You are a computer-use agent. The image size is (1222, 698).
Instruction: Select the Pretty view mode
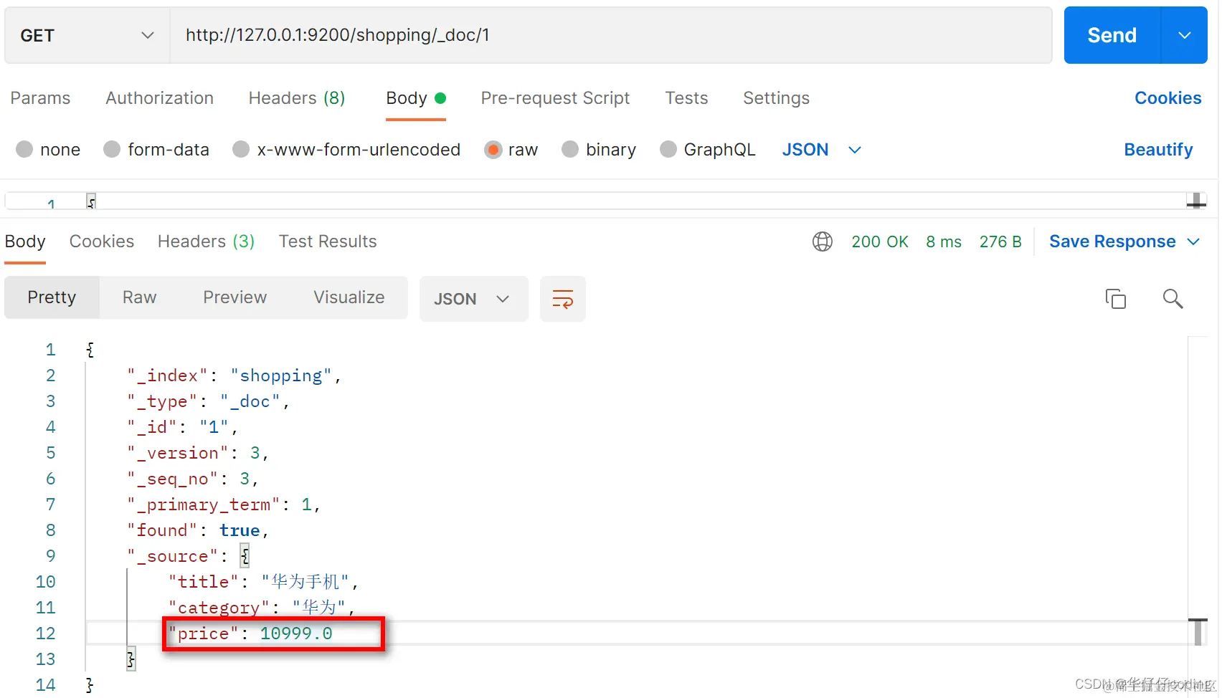pos(52,297)
